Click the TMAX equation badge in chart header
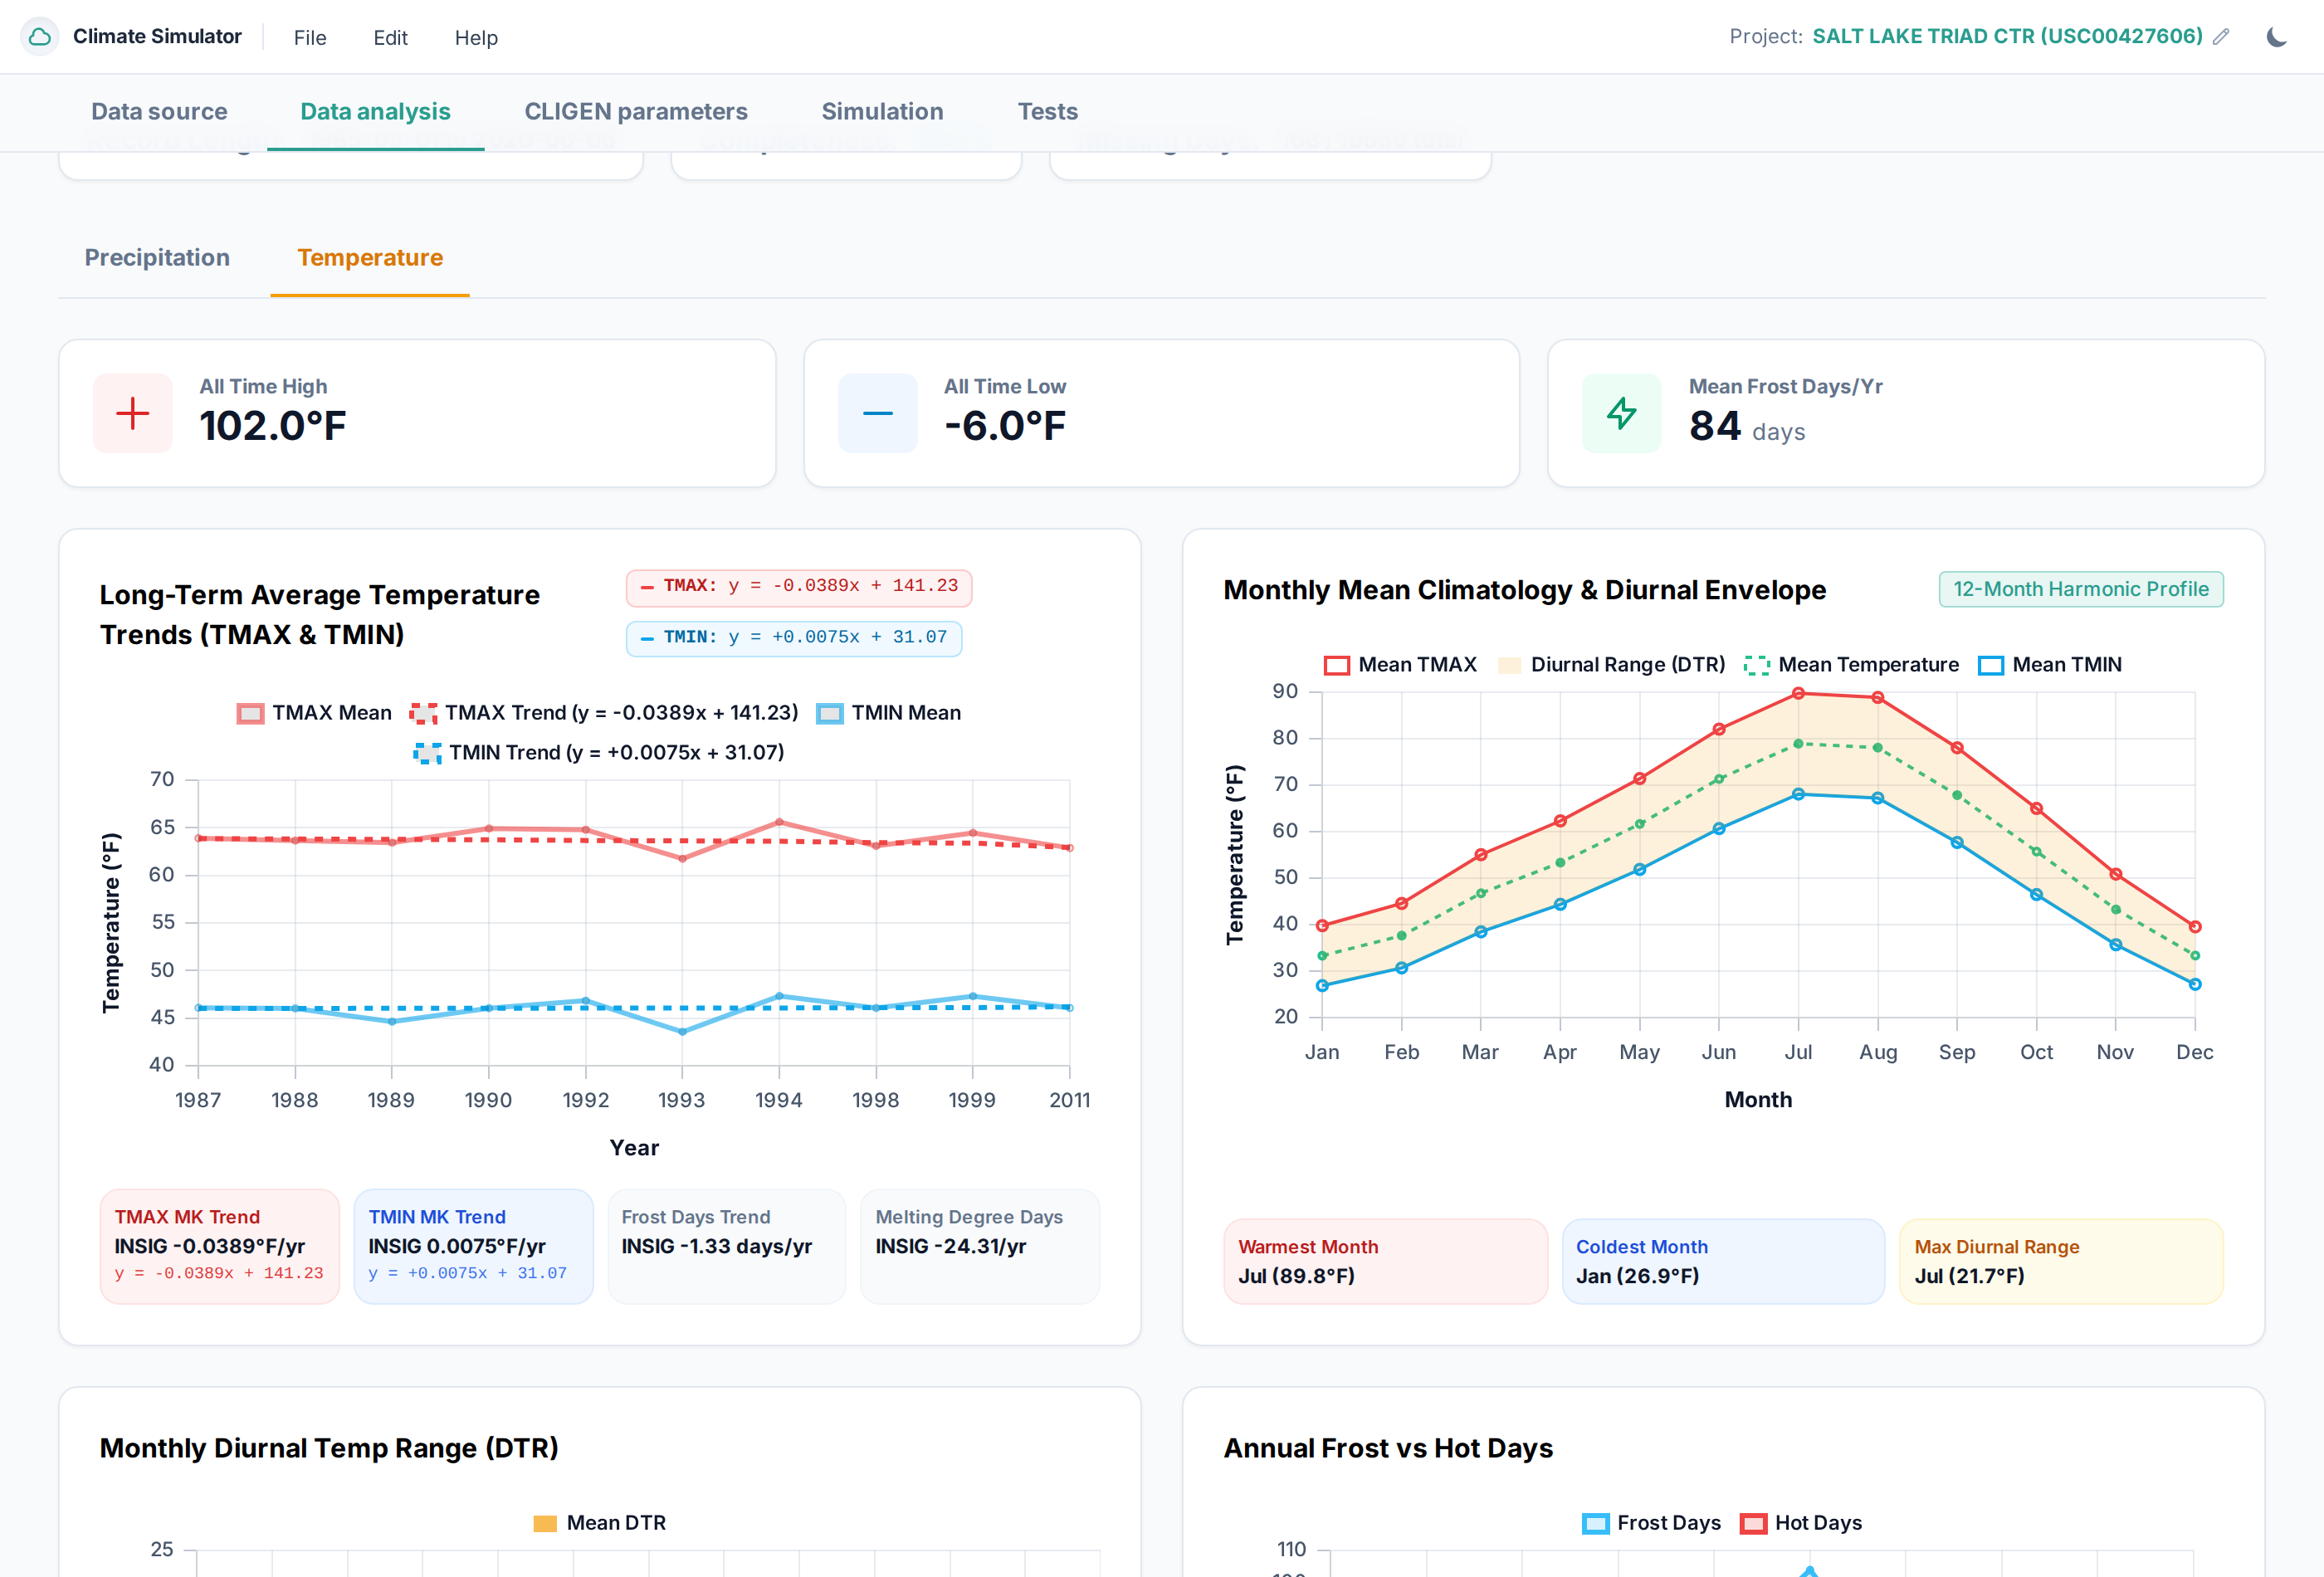The image size is (2324, 1577). (x=799, y=587)
